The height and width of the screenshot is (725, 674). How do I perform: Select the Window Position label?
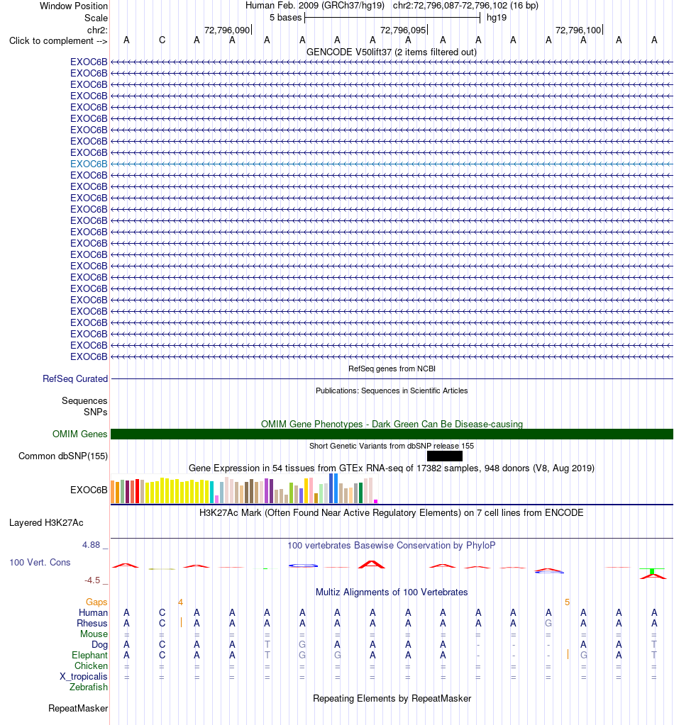click(74, 6)
